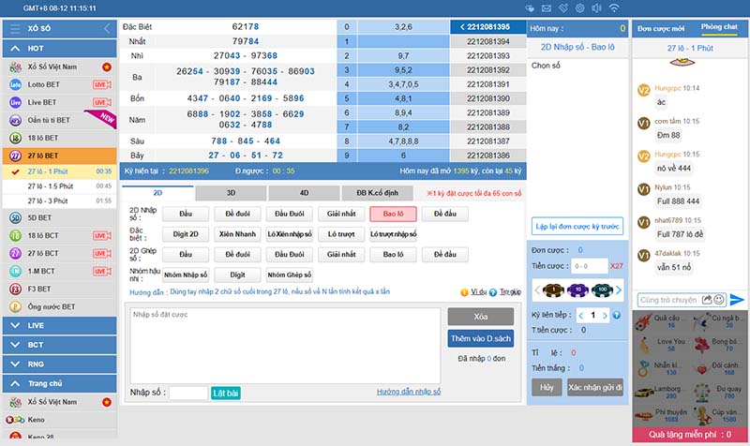
Task: Select the 1 value betting chip
Action: click(553, 290)
